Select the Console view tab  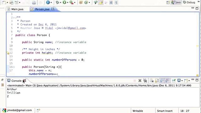16,81
